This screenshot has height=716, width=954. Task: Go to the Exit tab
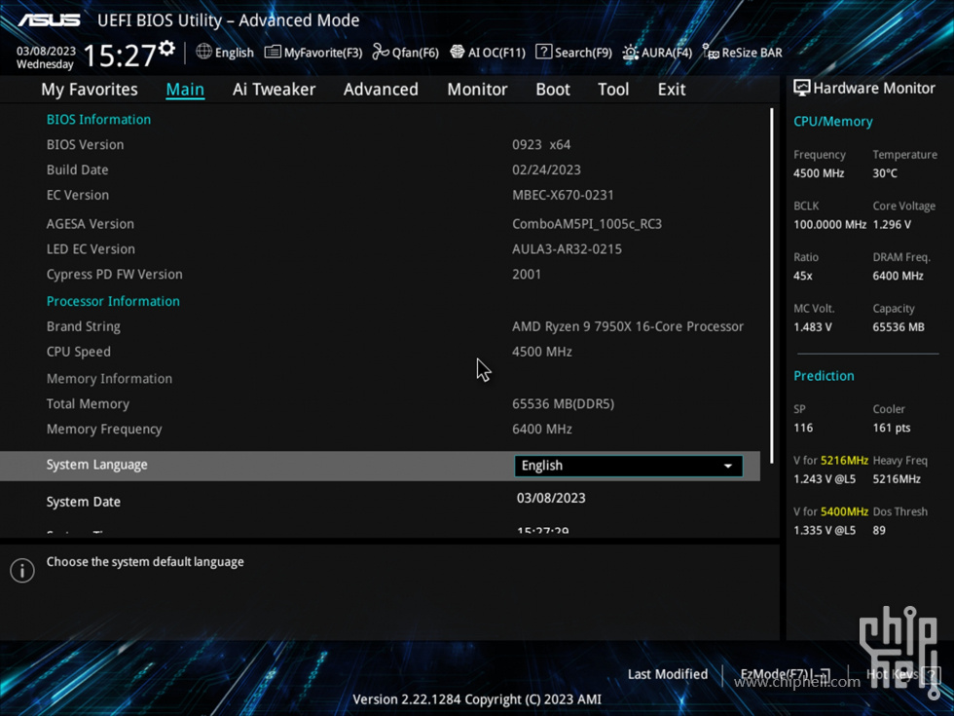click(x=672, y=90)
